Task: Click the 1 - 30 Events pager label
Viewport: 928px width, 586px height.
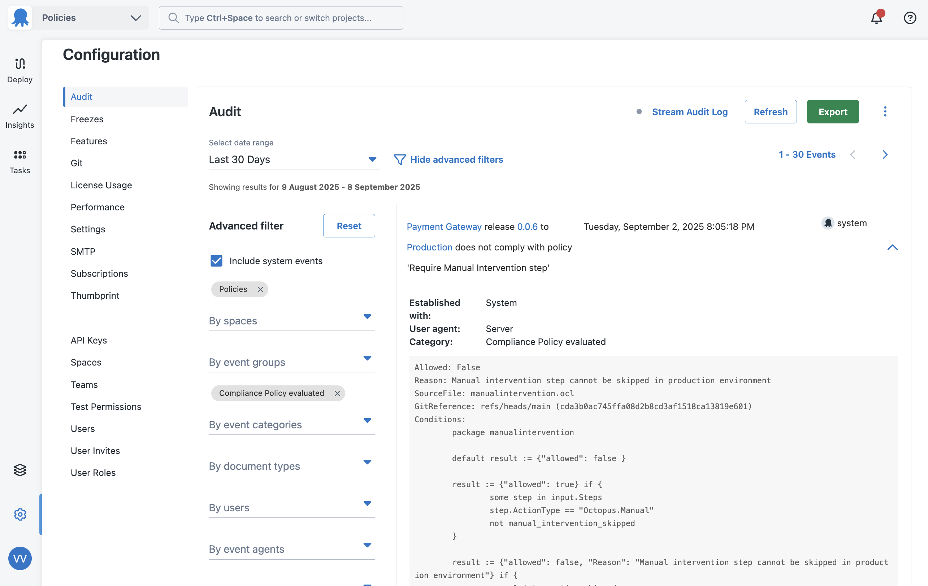Action: (x=807, y=154)
